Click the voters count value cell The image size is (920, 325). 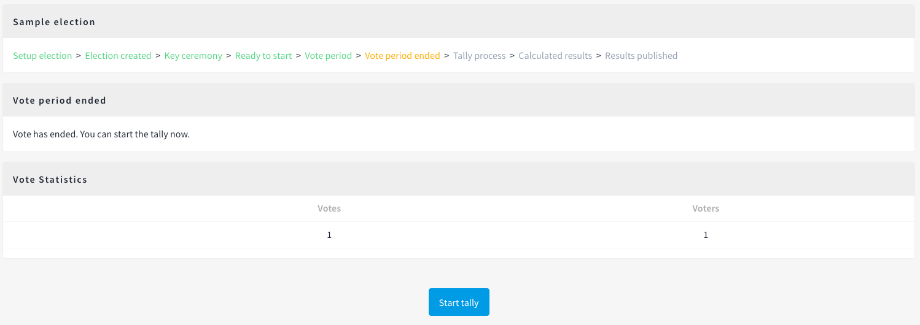coord(706,235)
